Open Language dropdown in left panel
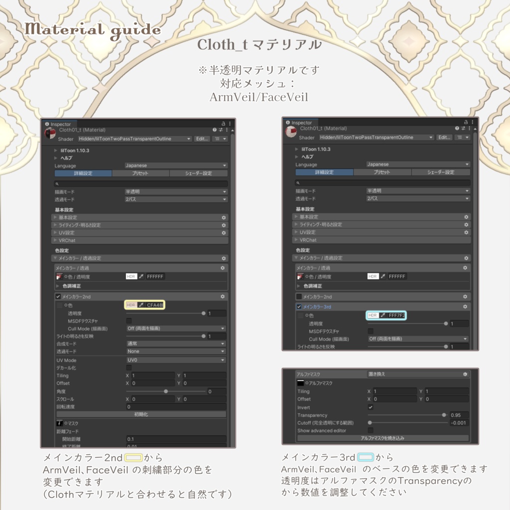This screenshot has height=510, width=510. click(176, 165)
